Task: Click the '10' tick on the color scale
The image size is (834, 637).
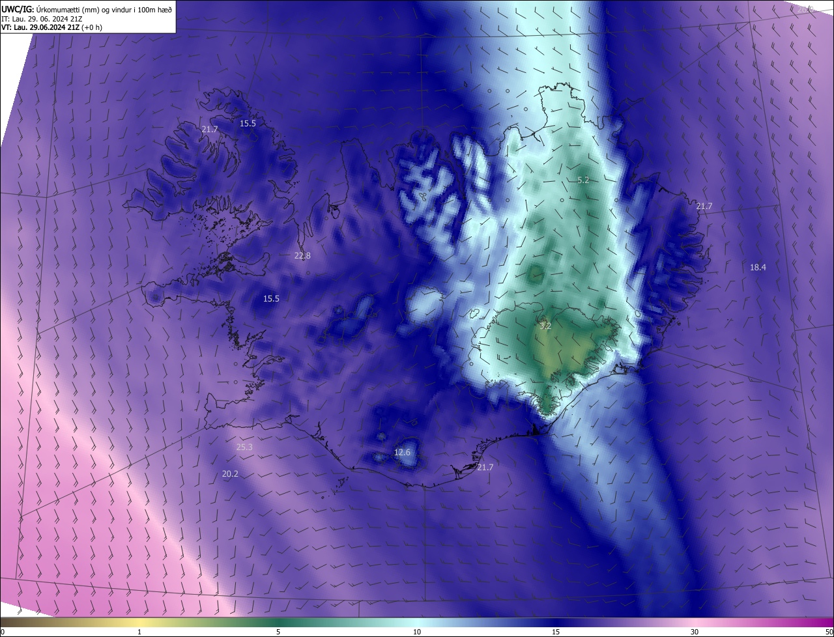Action: point(417,632)
